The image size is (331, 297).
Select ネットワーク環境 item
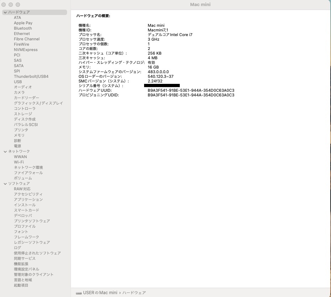[x=28, y=167]
